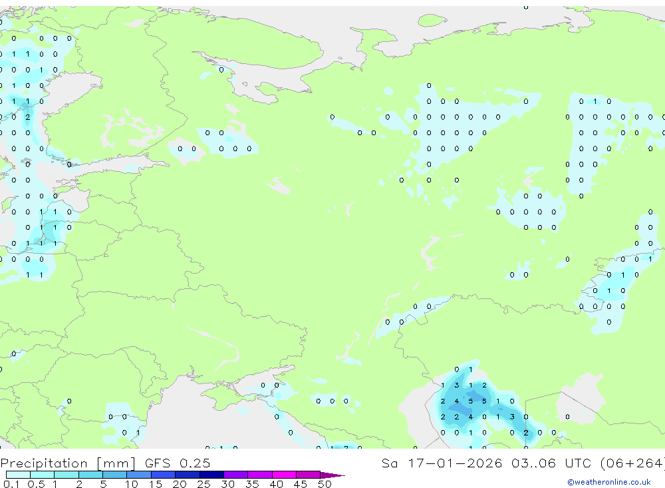This screenshot has width=665, height=488.
Task: Click the '0.5' legend scale label
Action: point(36,484)
